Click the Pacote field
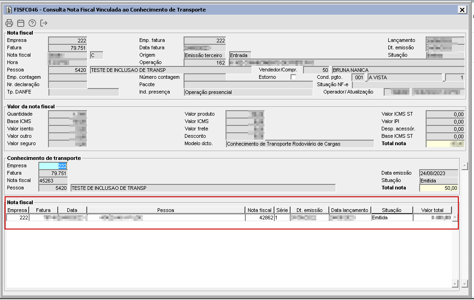 click(x=248, y=85)
